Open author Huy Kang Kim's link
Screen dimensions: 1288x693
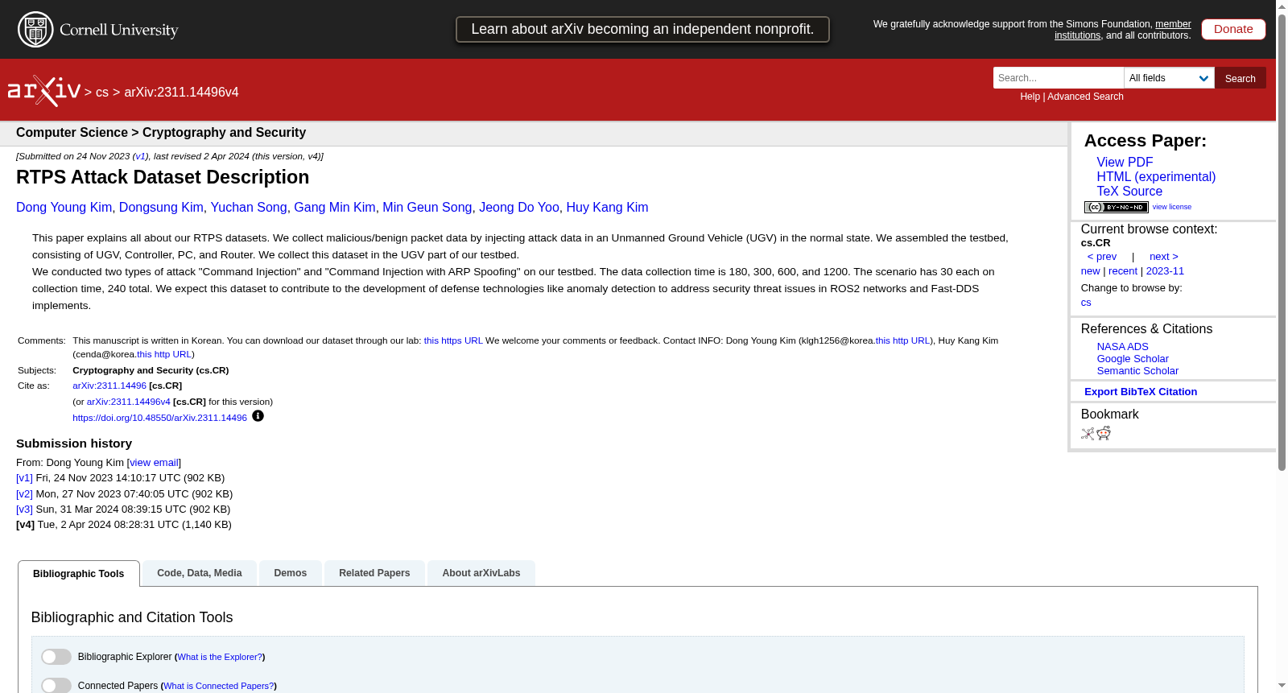607,208
